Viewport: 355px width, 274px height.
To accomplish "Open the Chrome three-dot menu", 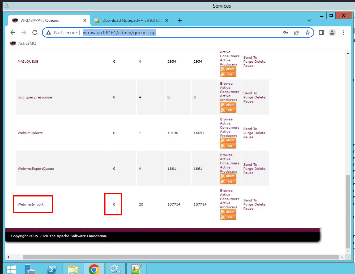I will coord(343,32).
